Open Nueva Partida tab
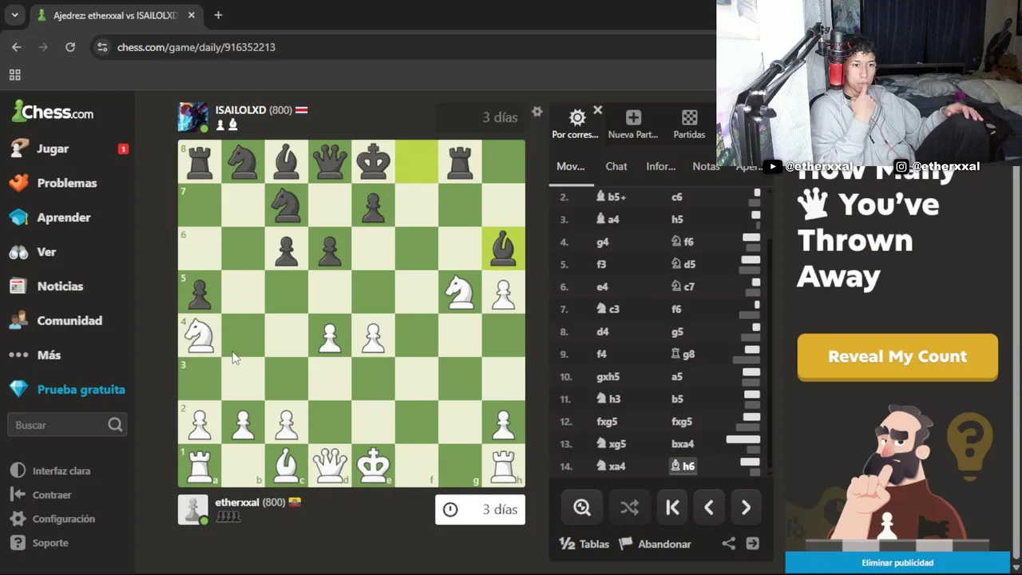The width and height of the screenshot is (1022, 575). pos(633,125)
